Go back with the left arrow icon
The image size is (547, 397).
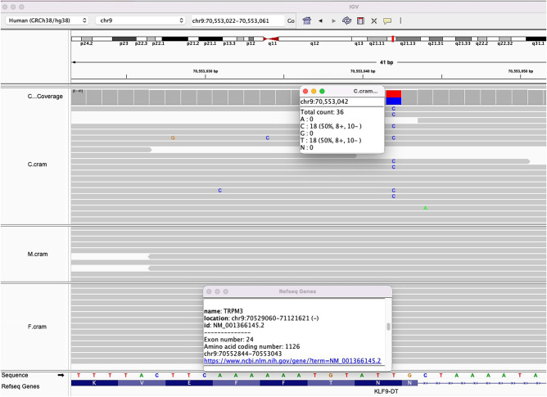click(320, 19)
